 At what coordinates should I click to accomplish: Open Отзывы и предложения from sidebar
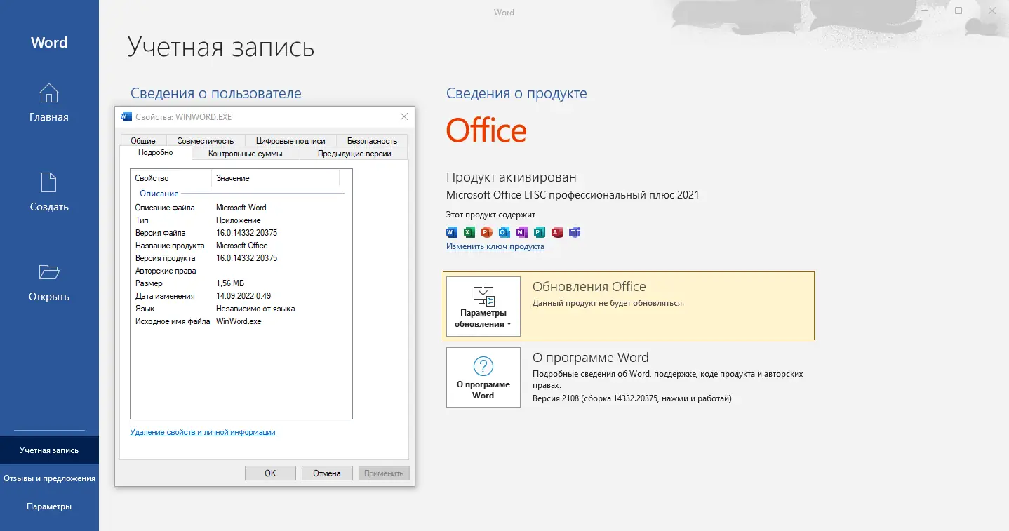[x=49, y=478]
